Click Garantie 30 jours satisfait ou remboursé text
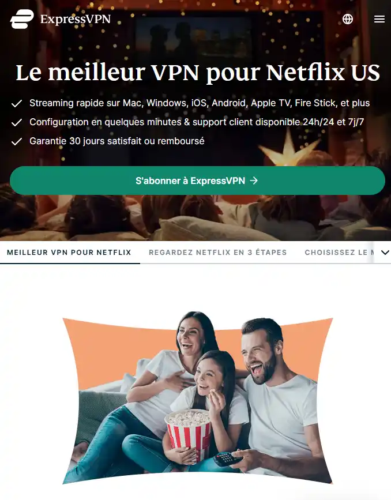The height and width of the screenshot is (500, 391). [x=117, y=141]
